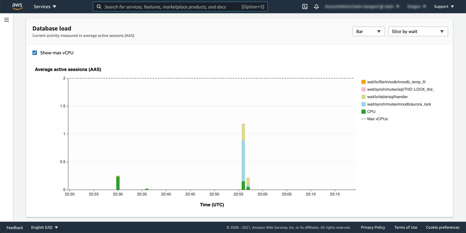Open the Slice by wait dropdown
The image size is (466, 233).
pos(417,31)
